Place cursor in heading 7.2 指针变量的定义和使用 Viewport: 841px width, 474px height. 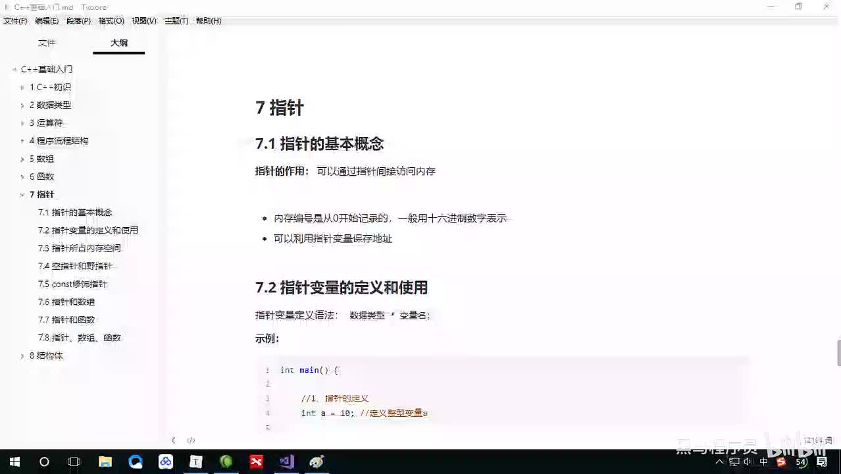point(342,288)
